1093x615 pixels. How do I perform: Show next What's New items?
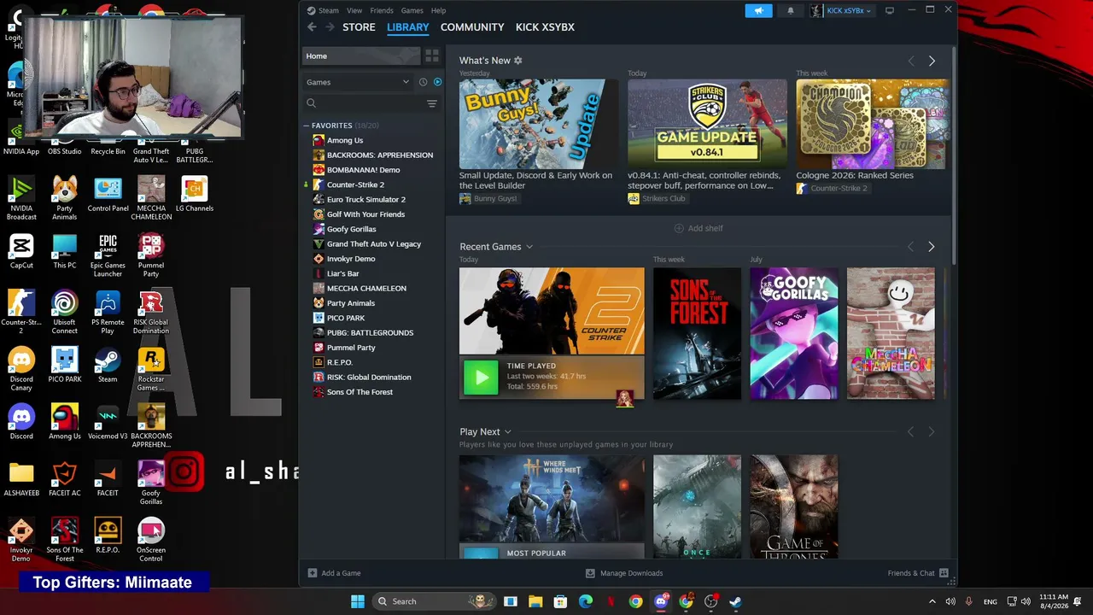tap(932, 61)
